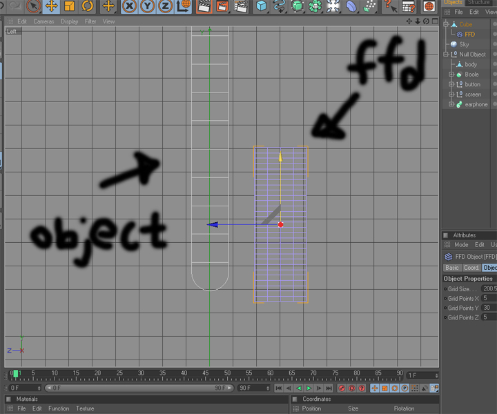The width and height of the screenshot is (497, 414).
Task: Add a Cube primitive object
Action: [261, 6]
